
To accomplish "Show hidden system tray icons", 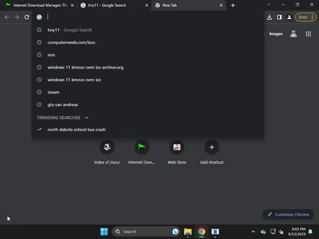I will 253,232.
